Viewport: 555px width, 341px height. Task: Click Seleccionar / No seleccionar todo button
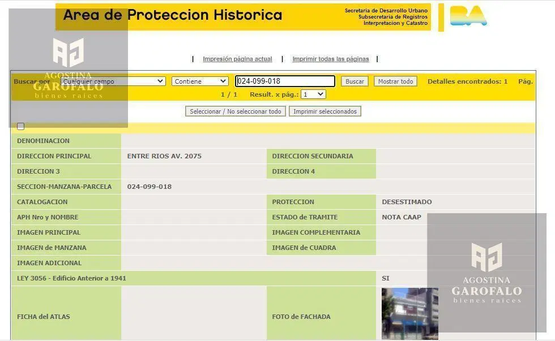[x=236, y=111]
